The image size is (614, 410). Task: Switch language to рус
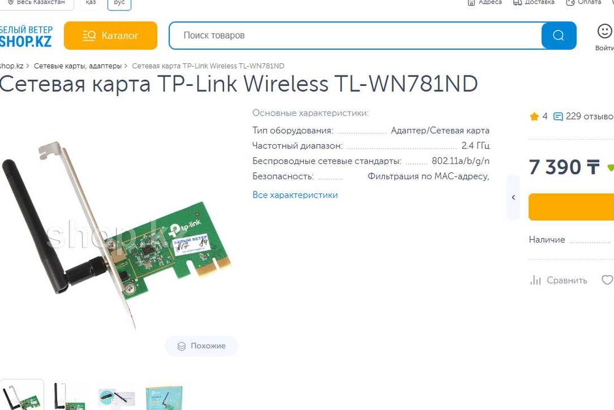[x=119, y=3]
